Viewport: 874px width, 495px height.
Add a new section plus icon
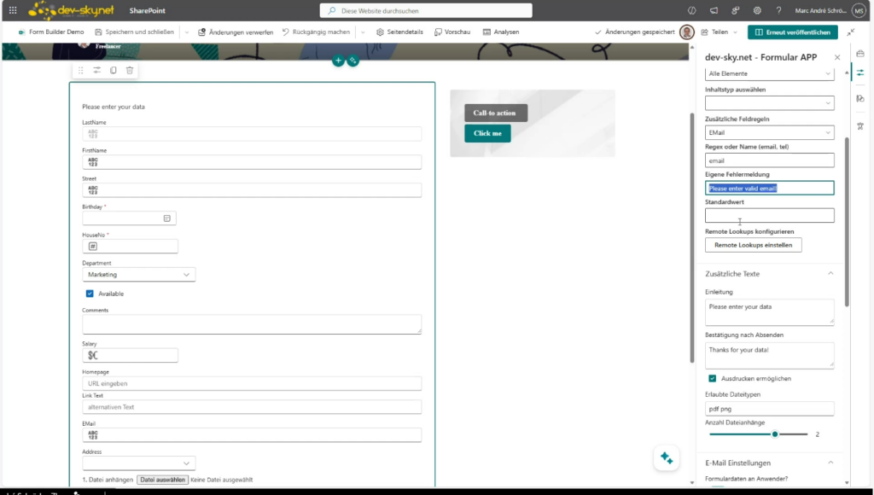[338, 61]
